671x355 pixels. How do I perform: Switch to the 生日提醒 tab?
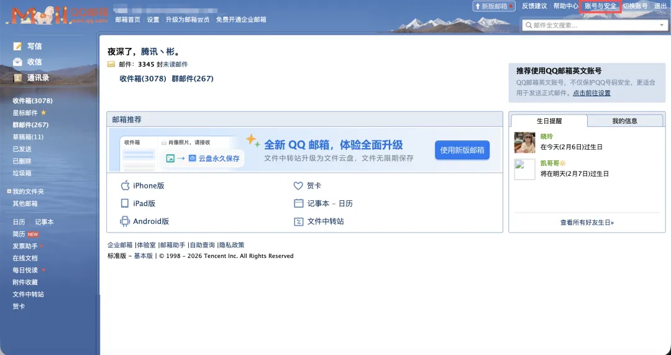[x=549, y=121]
